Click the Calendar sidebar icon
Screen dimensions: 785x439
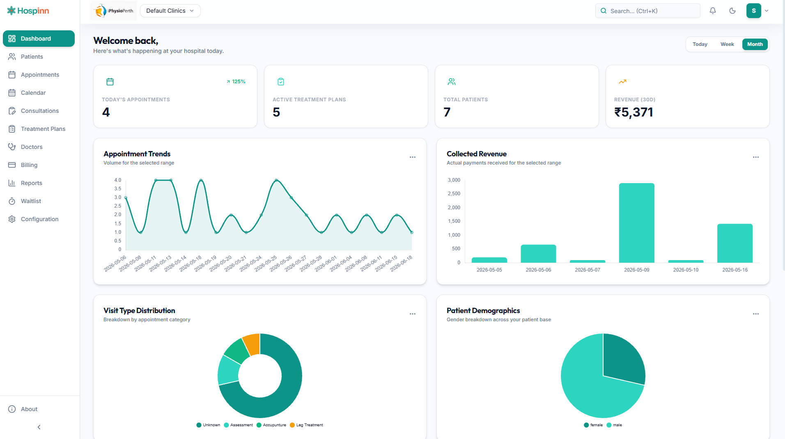pyautogui.click(x=12, y=93)
